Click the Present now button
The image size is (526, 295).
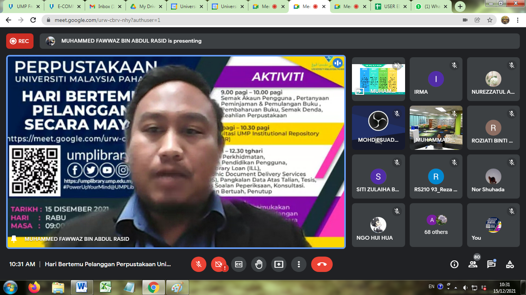(279, 264)
